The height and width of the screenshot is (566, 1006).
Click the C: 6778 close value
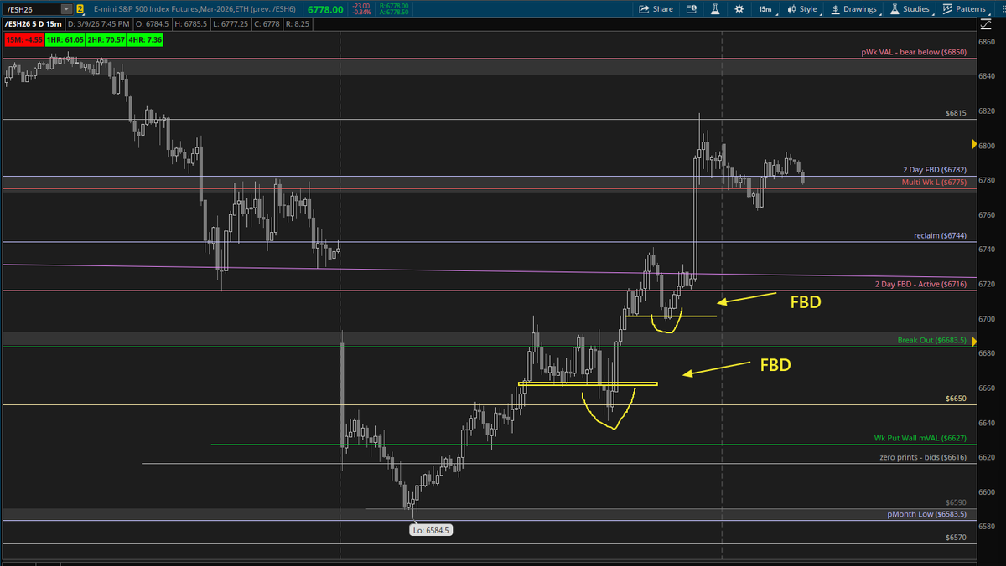point(268,23)
